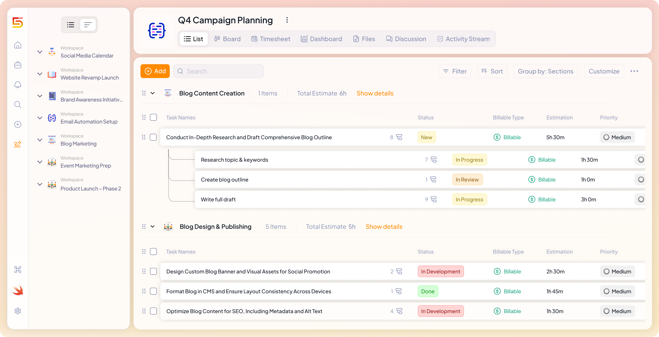Click the In Development status on Optimize Blog task
The image size is (659, 337).
point(441,311)
